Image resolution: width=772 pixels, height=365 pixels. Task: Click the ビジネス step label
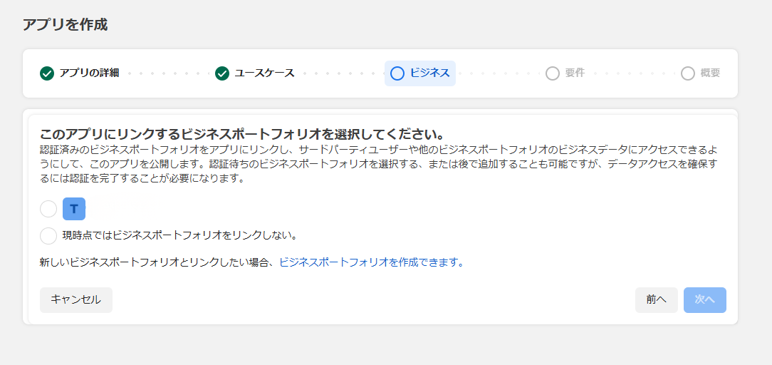click(429, 73)
